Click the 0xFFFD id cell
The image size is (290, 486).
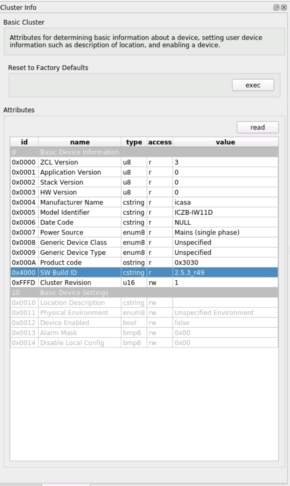click(24, 283)
